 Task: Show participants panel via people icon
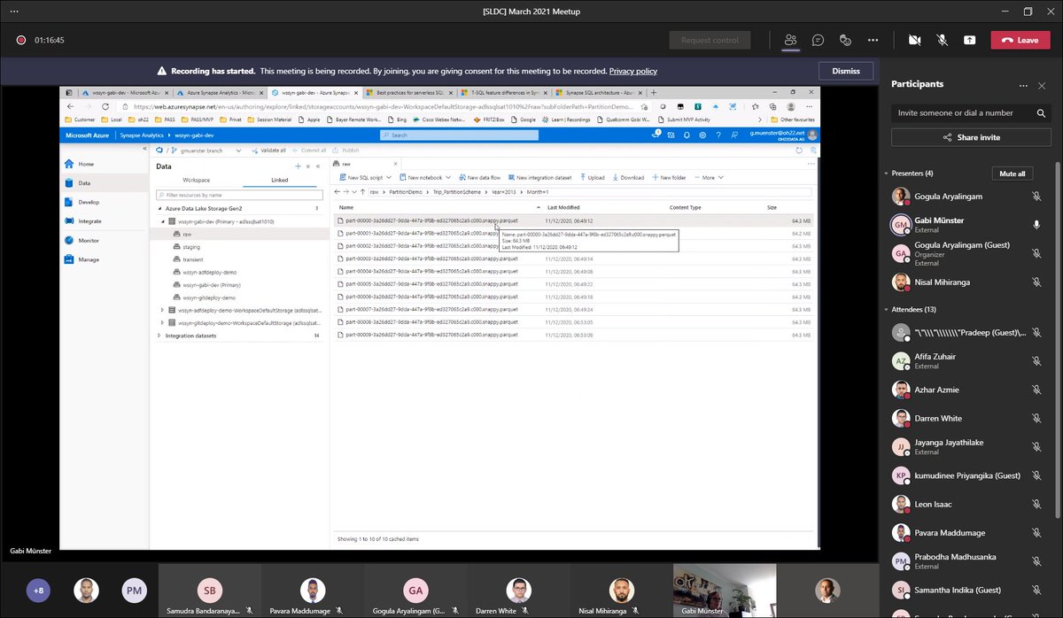[790, 40]
